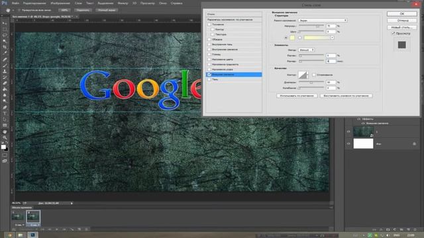The height and width of the screenshot is (238, 424).
Task: Confirm layer style with OK button
Action: [x=402, y=14]
